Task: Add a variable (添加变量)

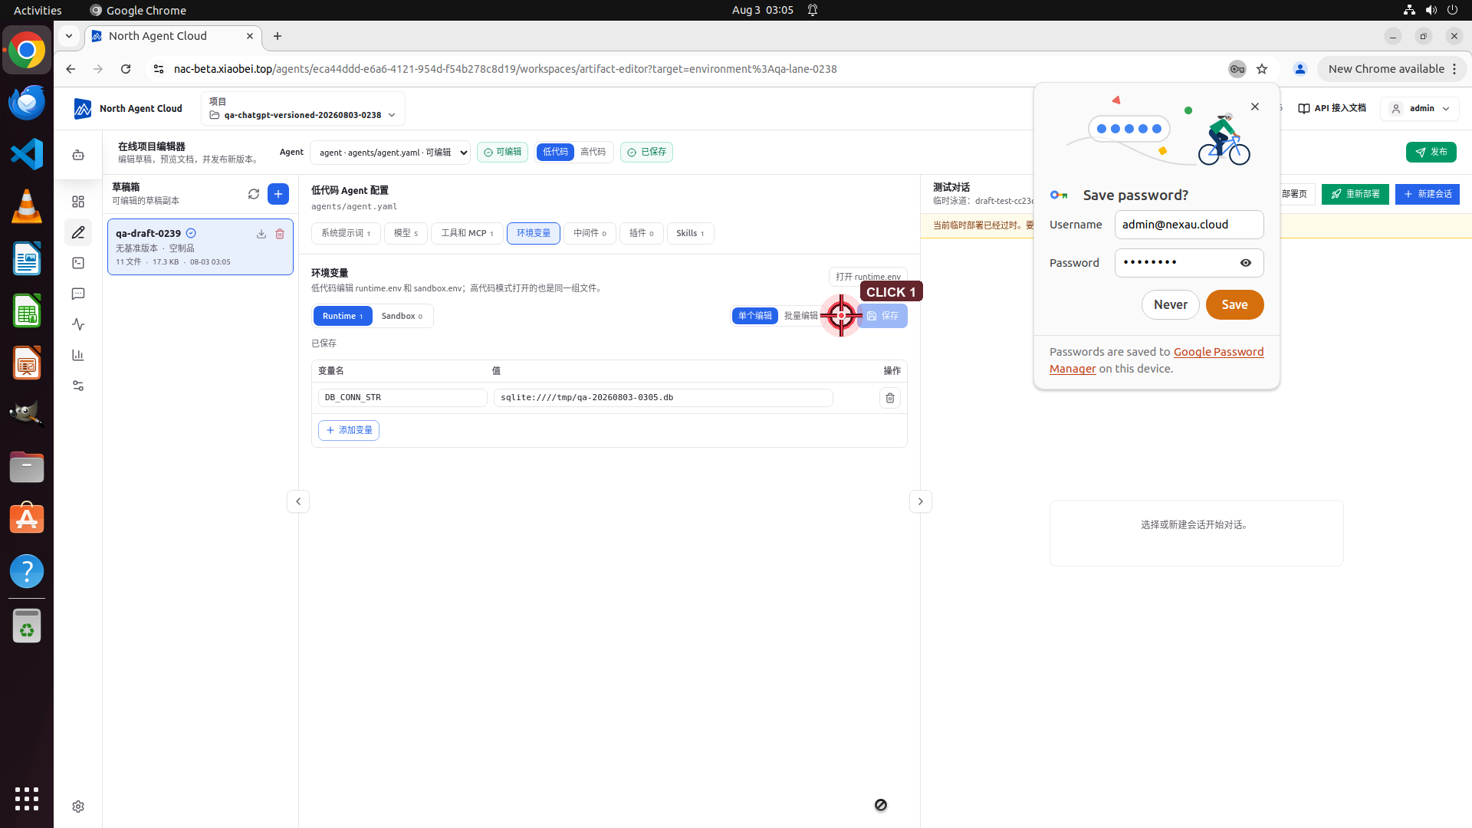Action: coord(349,430)
